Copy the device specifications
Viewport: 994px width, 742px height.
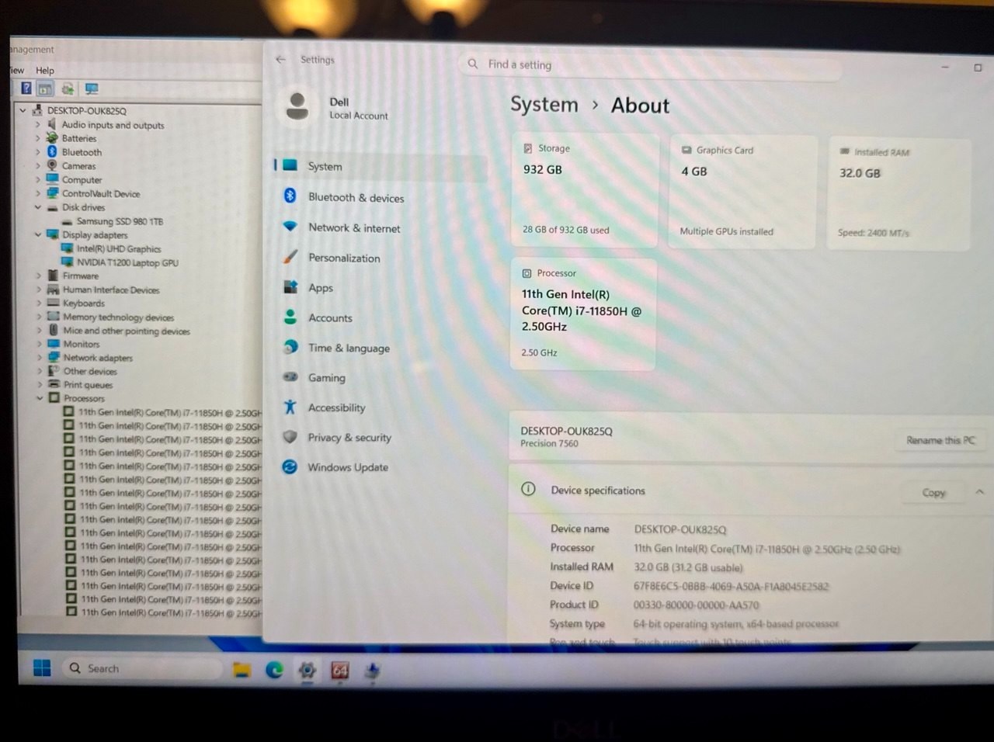933,493
